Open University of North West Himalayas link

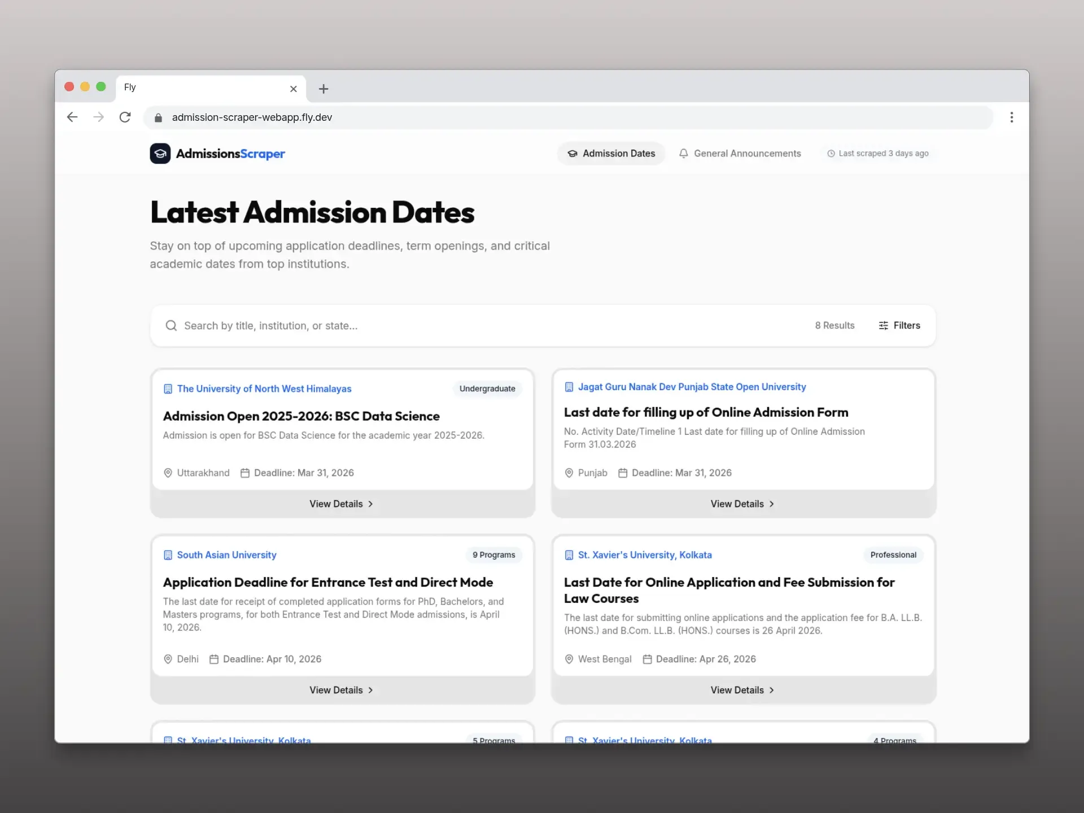[x=264, y=389]
